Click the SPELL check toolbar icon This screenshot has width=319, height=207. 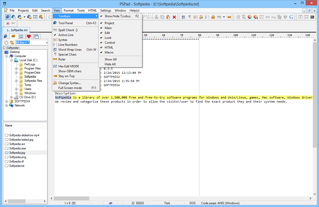219,17
